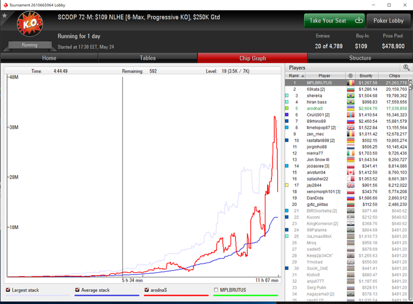Uncheck the arodnaS graph line checkbox
Viewport: 413px width, 304px height.
pyautogui.click(x=147, y=290)
